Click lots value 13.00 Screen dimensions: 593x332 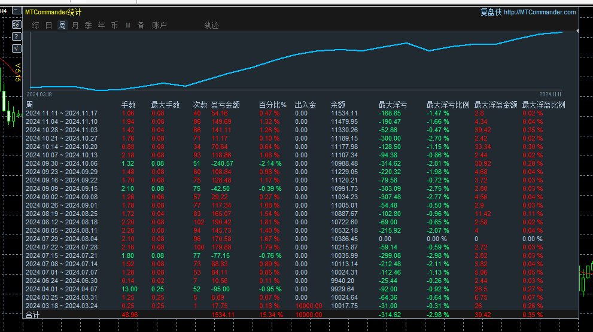pyautogui.click(x=129, y=289)
